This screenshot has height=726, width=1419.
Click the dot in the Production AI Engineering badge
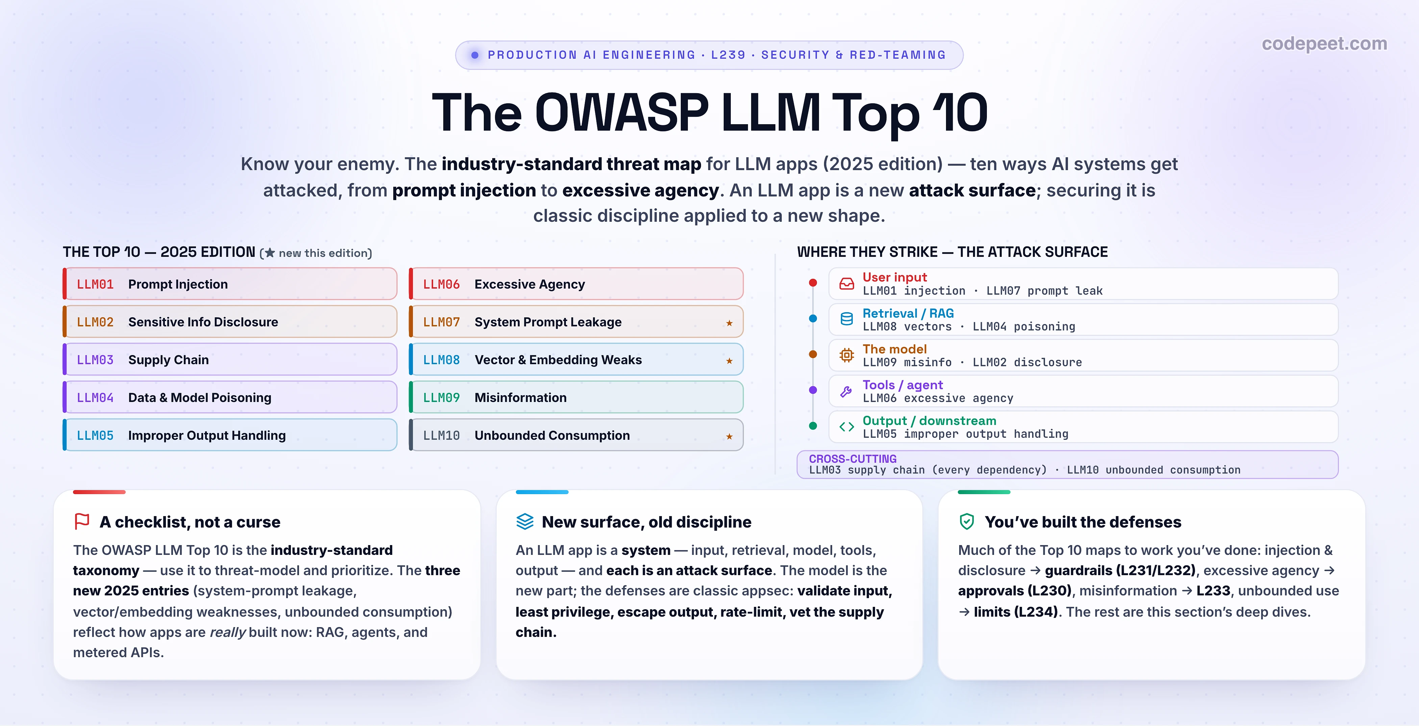coord(475,55)
